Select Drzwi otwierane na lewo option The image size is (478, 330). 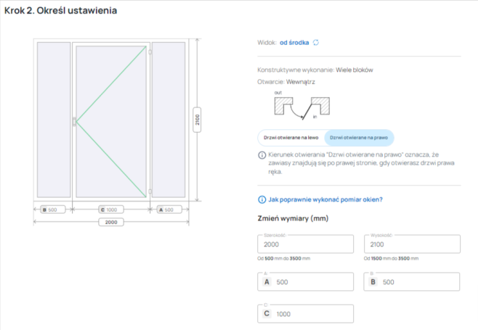(291, 136)
